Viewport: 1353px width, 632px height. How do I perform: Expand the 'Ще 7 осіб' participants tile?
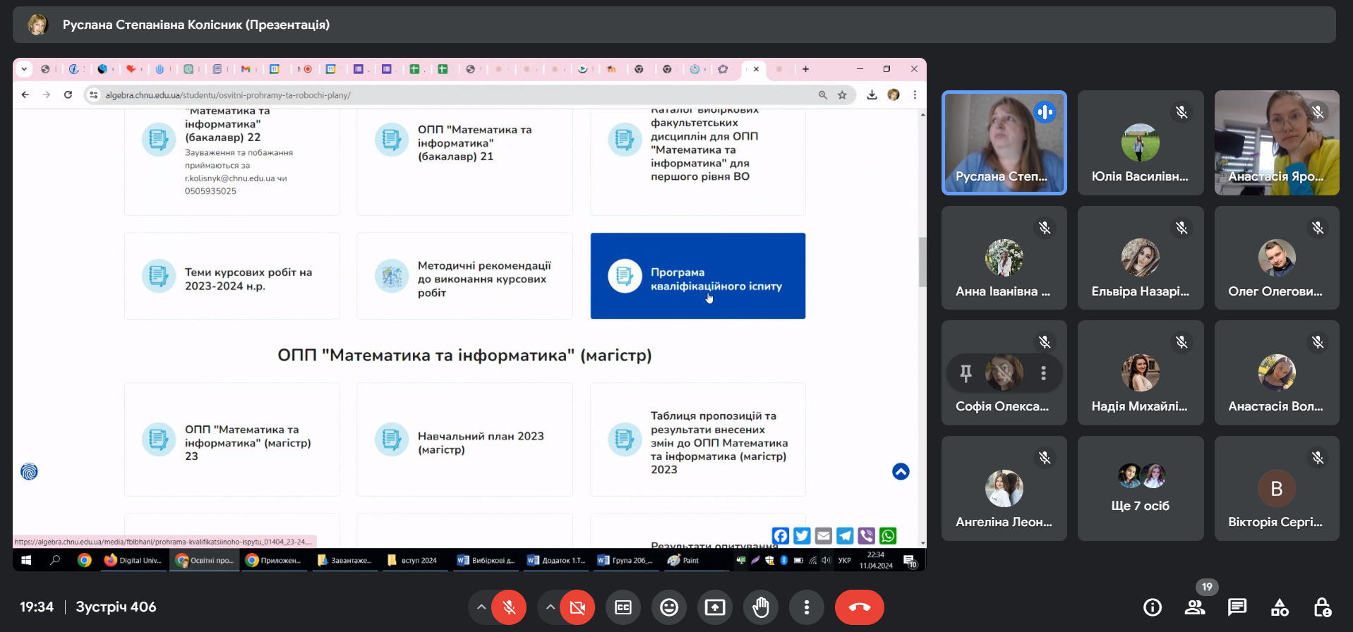click(1141, 488)
